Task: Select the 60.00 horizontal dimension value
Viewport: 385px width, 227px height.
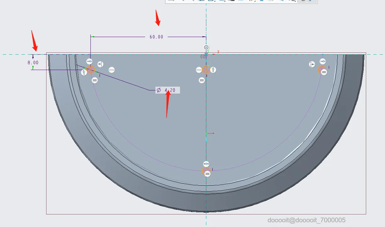Action: [156, 37]
